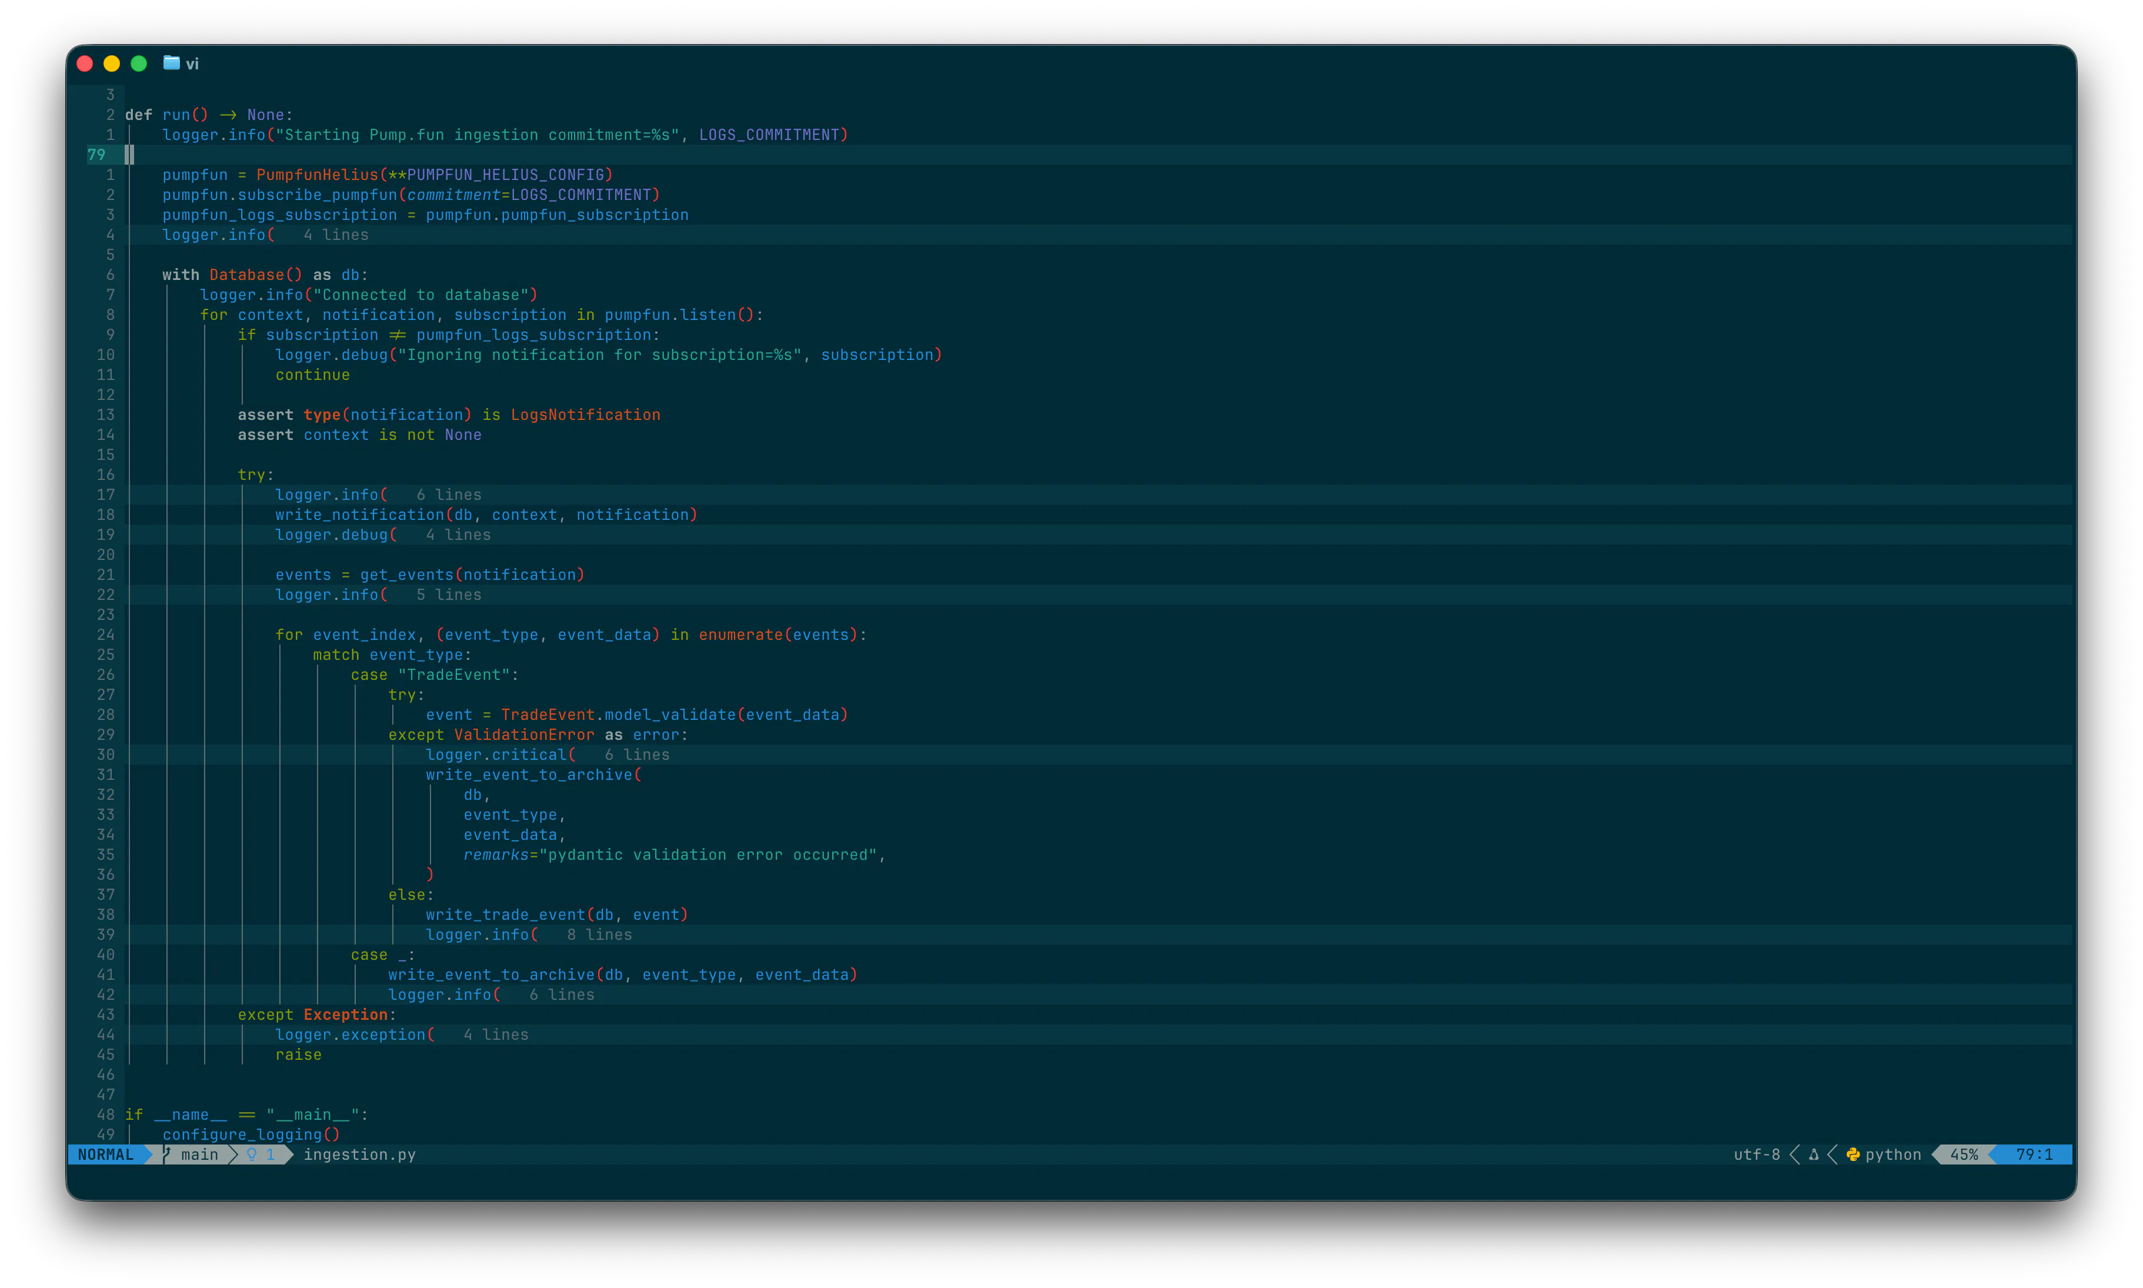Click the 'case _:' default branch
Image resolution: width=2143 pixels, height=1288 pixels.
[x=383, y=955]
